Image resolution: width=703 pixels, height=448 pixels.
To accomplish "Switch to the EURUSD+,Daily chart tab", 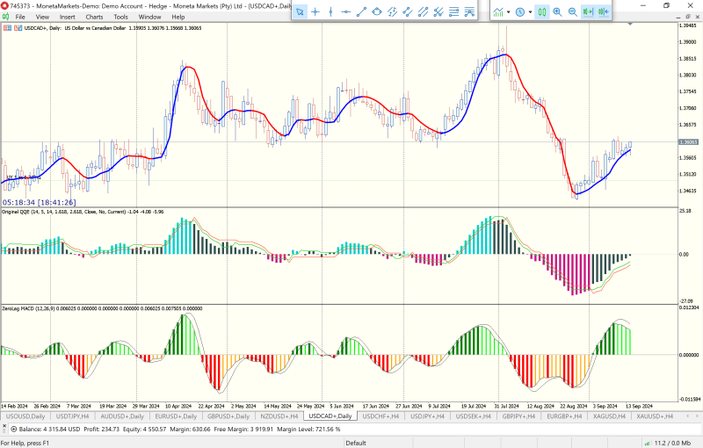I will point(176,415).
